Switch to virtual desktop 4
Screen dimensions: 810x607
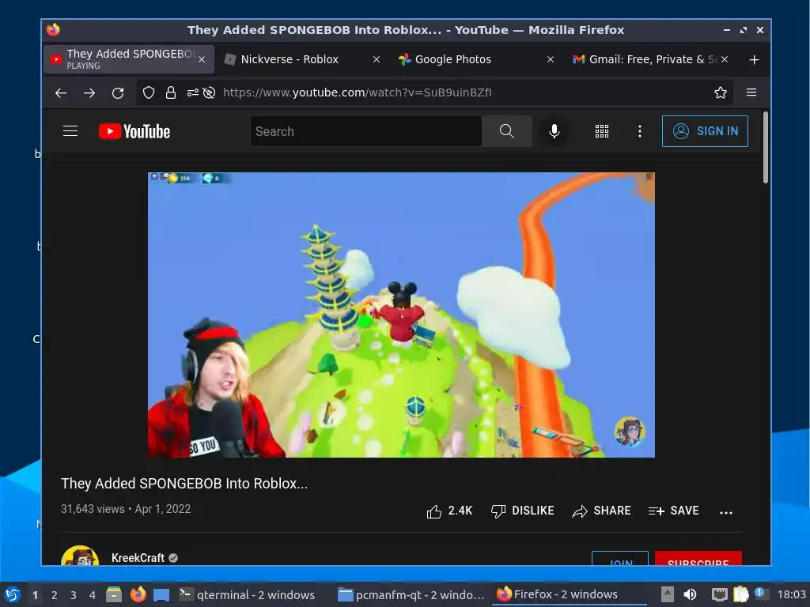point(93,595)
